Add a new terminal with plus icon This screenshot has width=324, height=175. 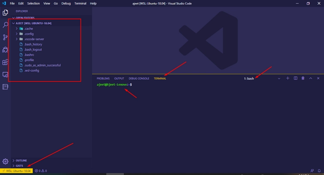288,78
